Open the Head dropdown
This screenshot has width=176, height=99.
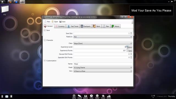point(103,67)
